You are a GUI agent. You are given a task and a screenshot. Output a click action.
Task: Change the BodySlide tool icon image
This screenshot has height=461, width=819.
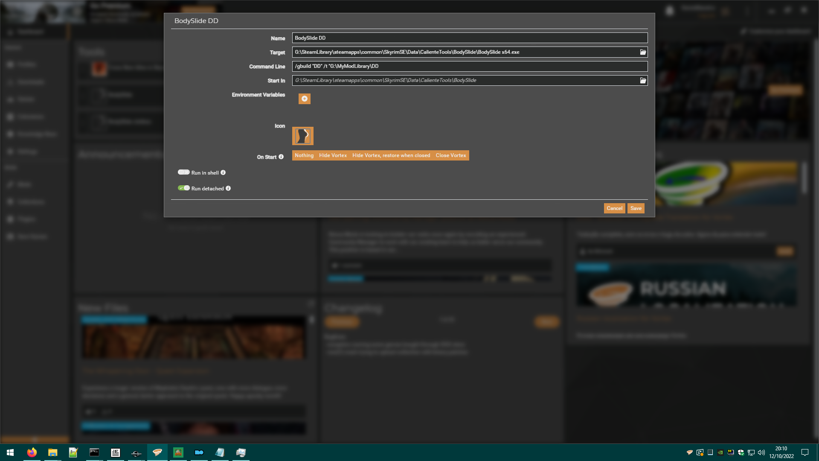coord(303,136)
